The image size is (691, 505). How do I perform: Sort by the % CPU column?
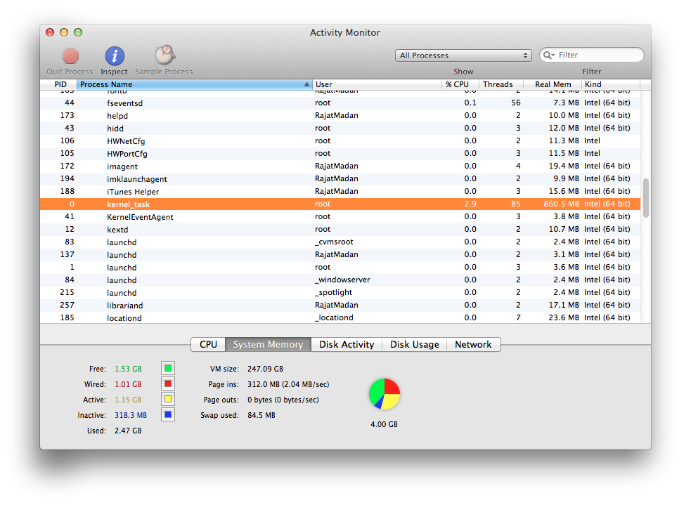point(460,84)
